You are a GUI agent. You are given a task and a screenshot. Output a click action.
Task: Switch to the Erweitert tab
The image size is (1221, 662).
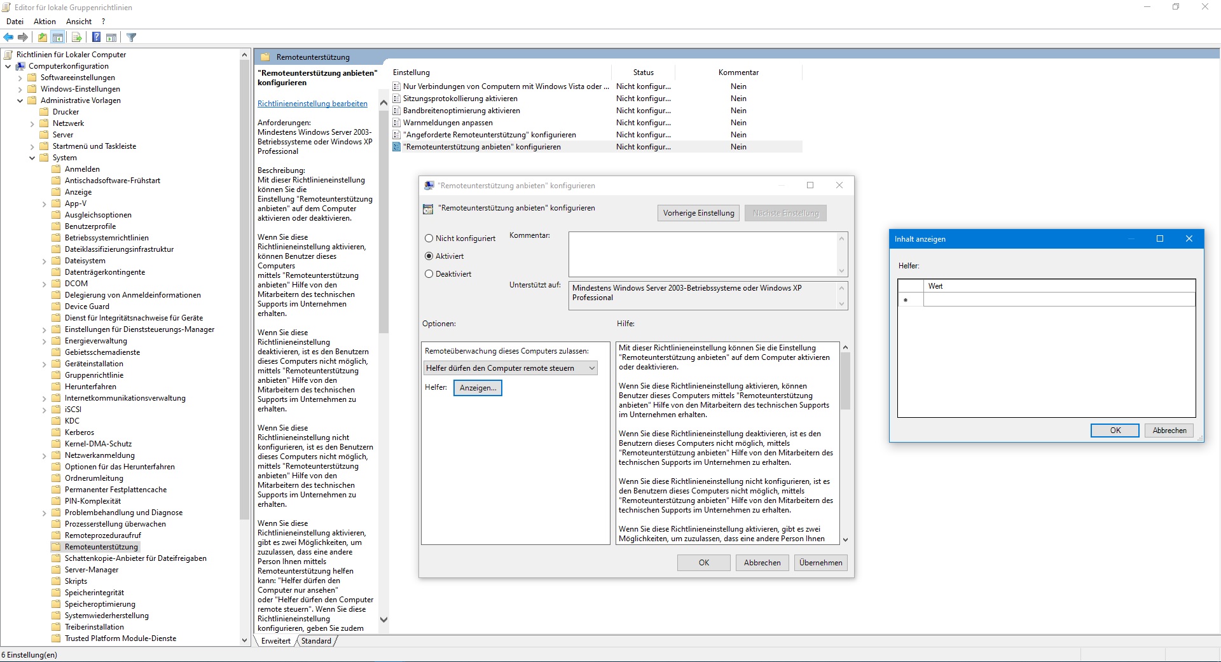tap(275, 641)
